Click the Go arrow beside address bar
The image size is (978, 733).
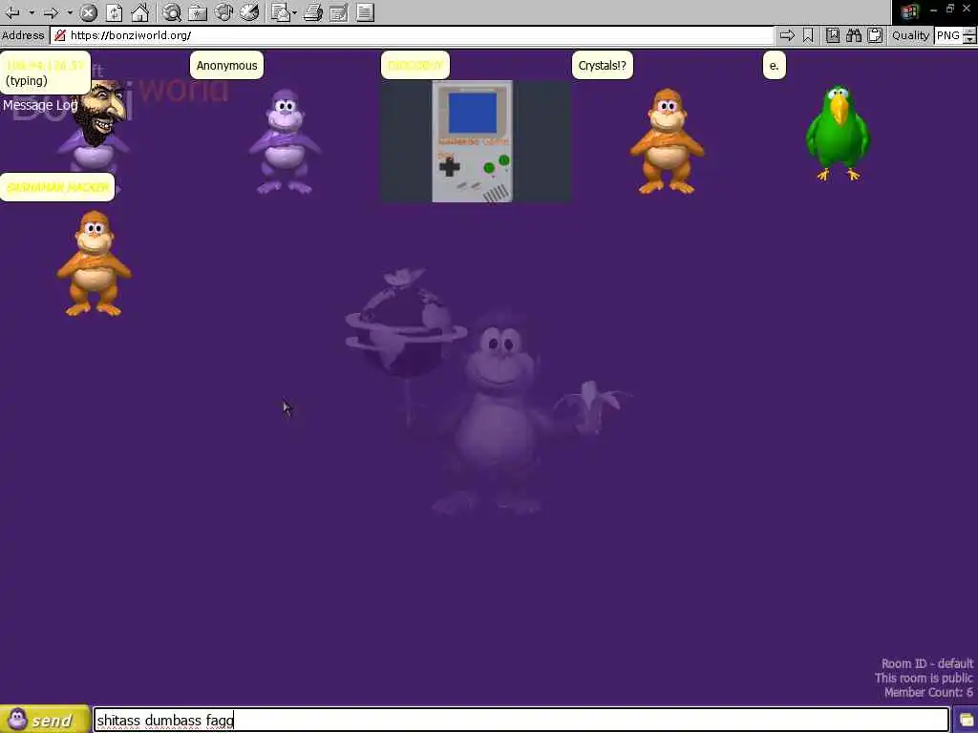pos(787,35)
